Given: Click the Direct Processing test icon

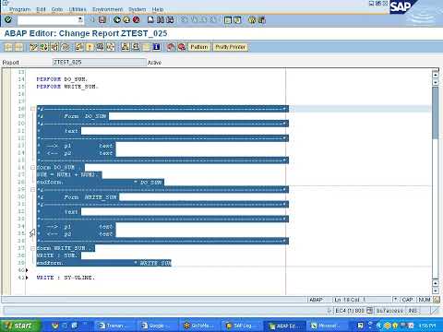Looking at the screenshot, I should tap(100, 47).
